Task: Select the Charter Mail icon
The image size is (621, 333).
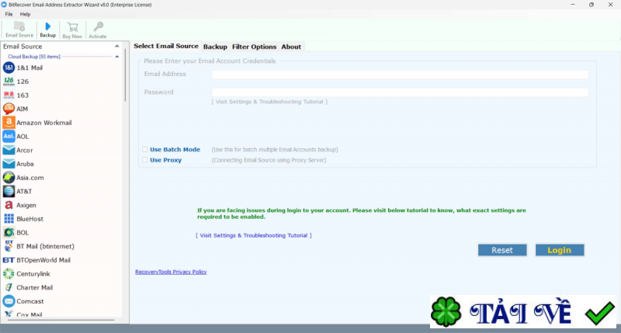Action: 9,287
